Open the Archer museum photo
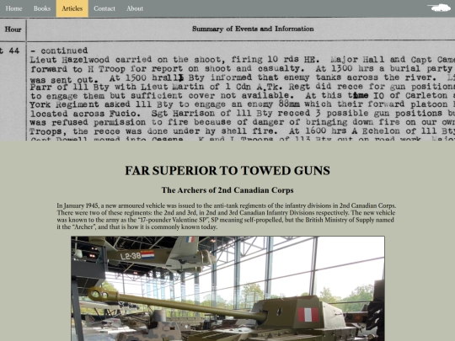 pyautogui.click(x=228, y=289)
